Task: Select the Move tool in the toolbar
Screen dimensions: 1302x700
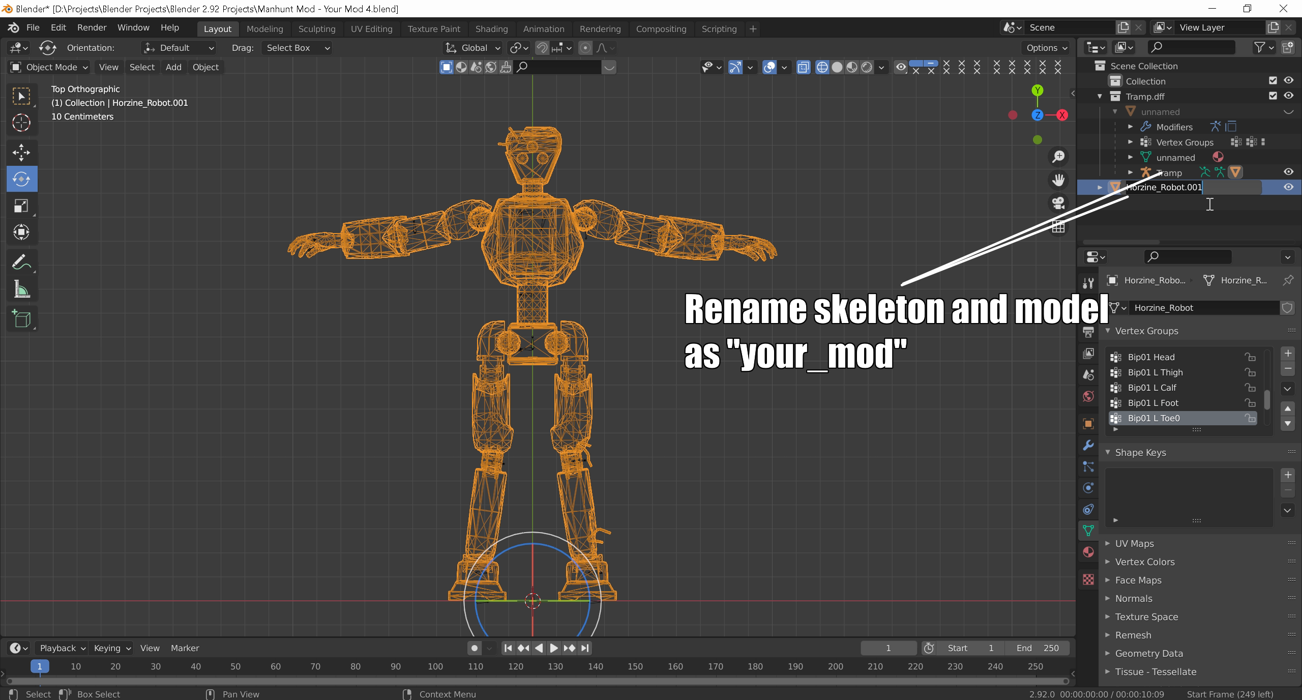Action: click(x=21, y=152)
